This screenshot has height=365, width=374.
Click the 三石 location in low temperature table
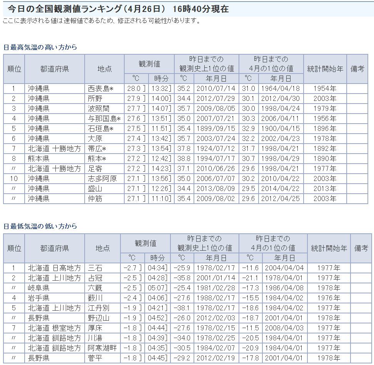coord(95,268)
